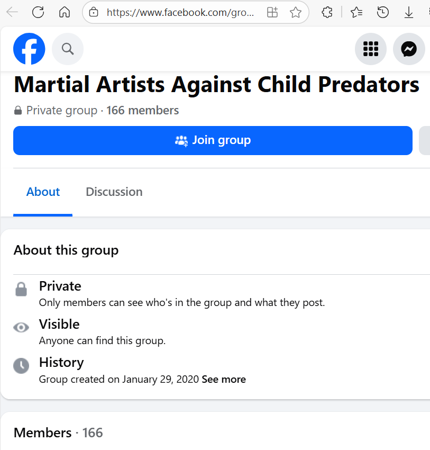430x450 pixels.
Task: Open Messenger chat icon
Action: pyautogui.click(x=409, y=49)
